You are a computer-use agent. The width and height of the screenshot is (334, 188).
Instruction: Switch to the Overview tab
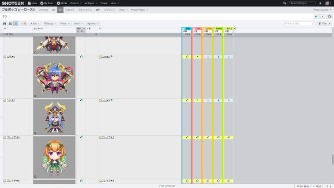(x=43, y=10)
